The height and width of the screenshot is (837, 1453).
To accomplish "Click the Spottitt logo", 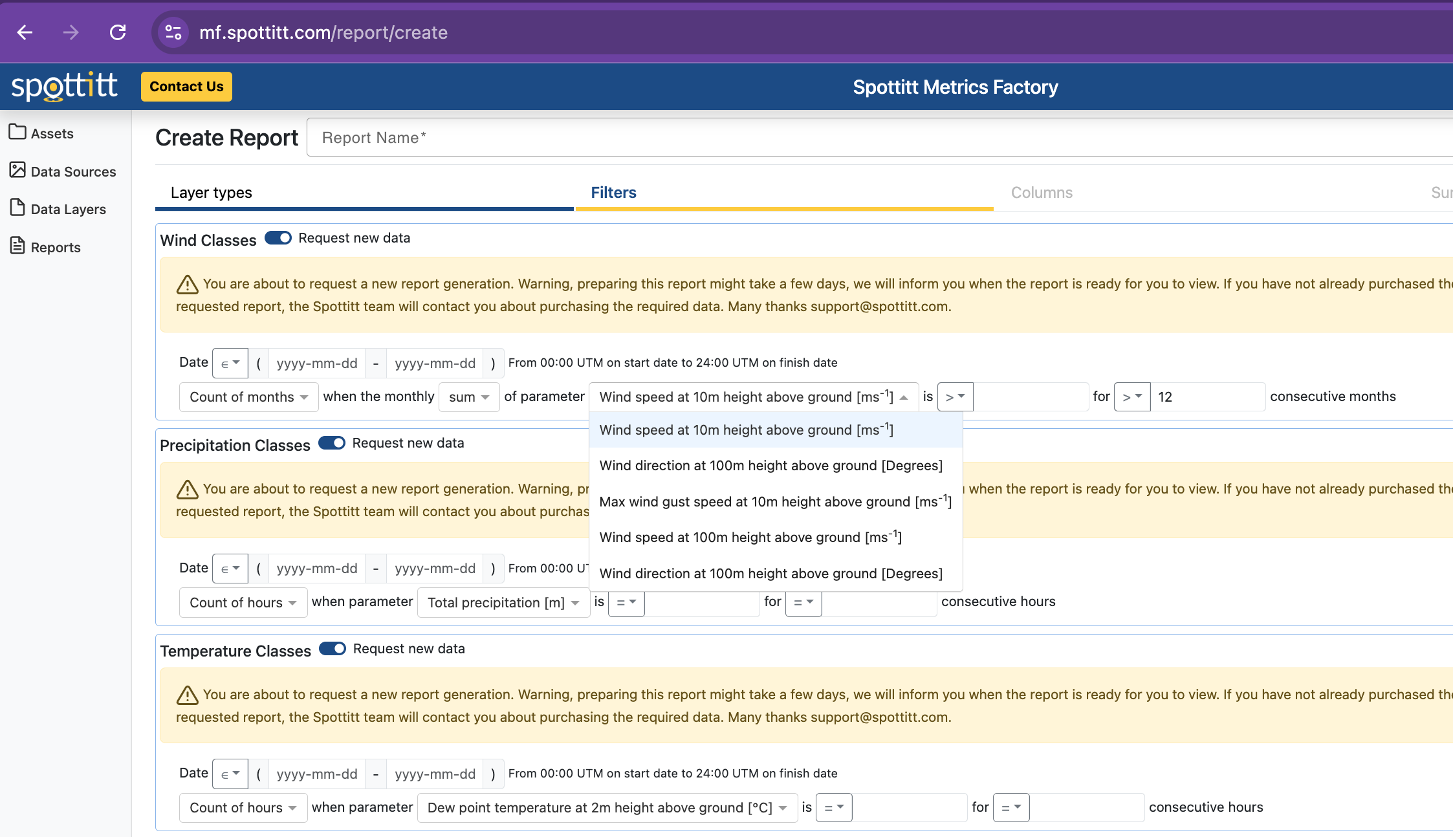I will click(x=65, y=87).
